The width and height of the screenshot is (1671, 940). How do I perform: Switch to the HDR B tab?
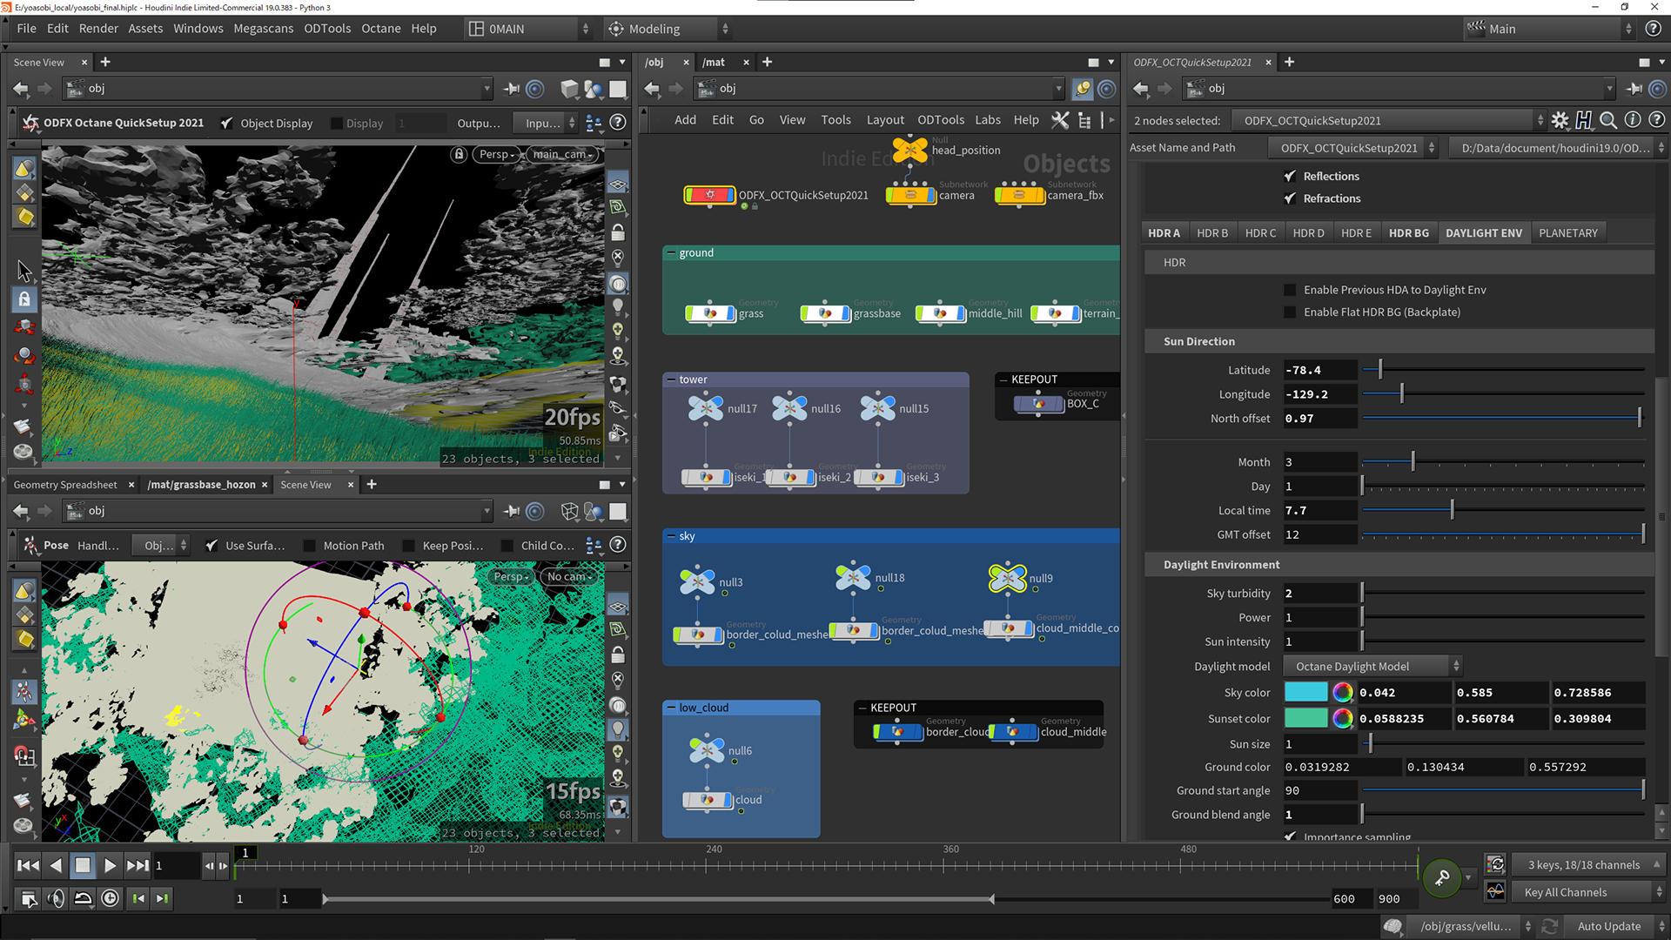(1212, 233)
